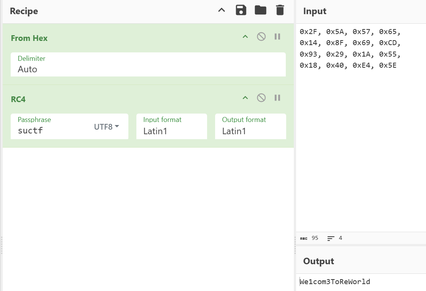Clear recipe with the trash icon
The height and width of the screenshot is (291, 426).
[x=280, y=10]
